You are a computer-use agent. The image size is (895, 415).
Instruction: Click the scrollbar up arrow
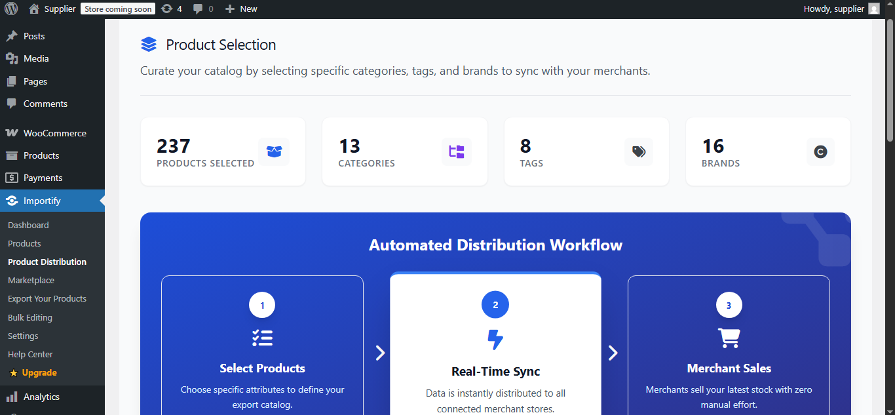point(890,5)
